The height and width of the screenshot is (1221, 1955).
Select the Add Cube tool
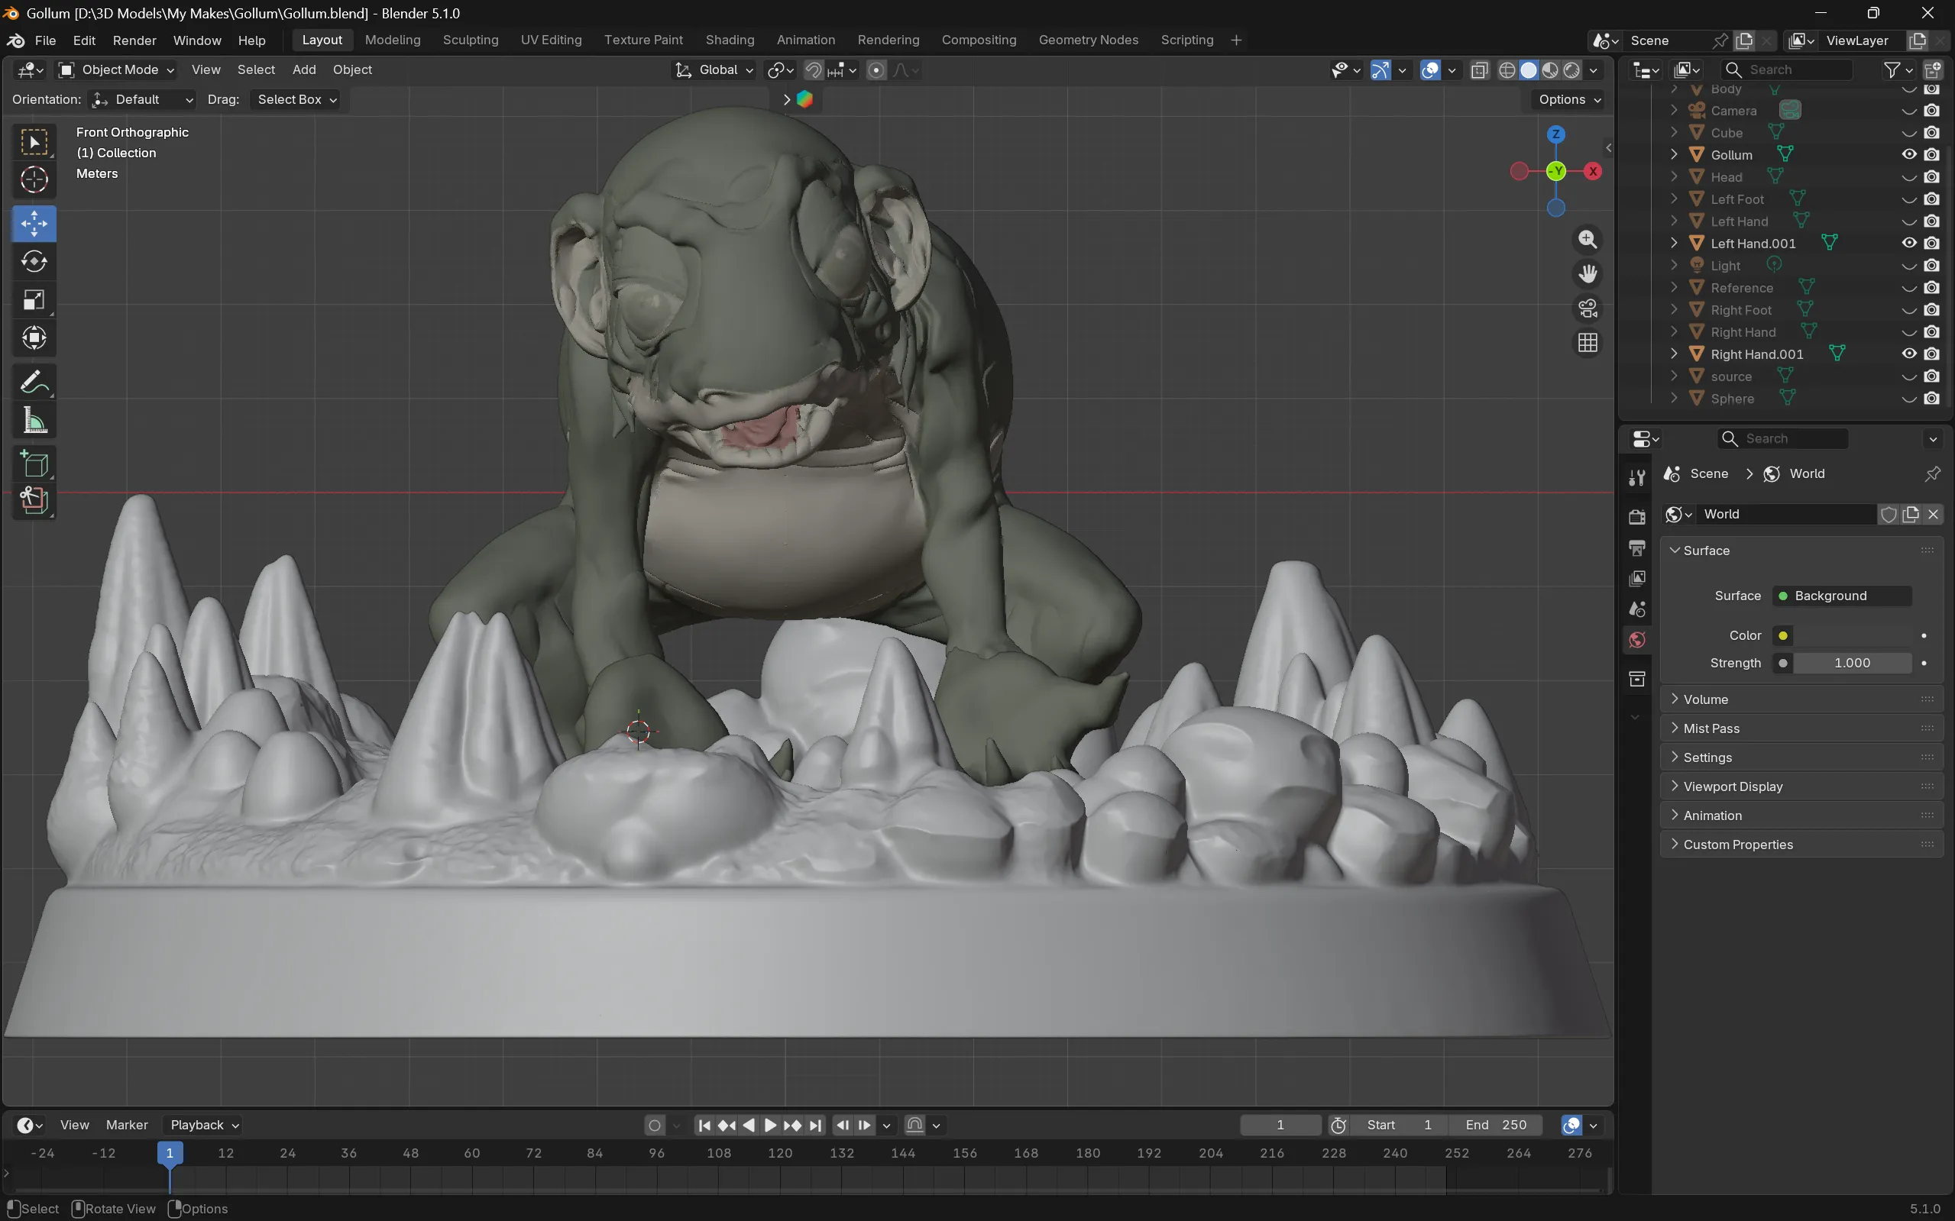pyautogui.click(x=34, y=464)
